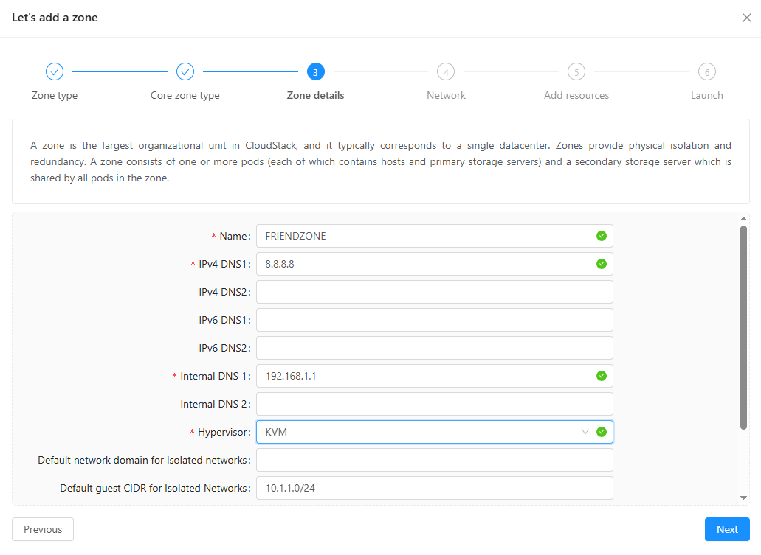Go to the Next wizard step
This screenshot has height=555, width=761.
click(x=726, y=529)
